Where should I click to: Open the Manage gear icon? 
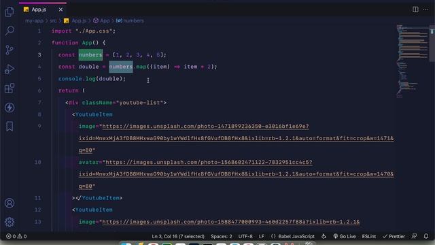[x=10, y=222]
